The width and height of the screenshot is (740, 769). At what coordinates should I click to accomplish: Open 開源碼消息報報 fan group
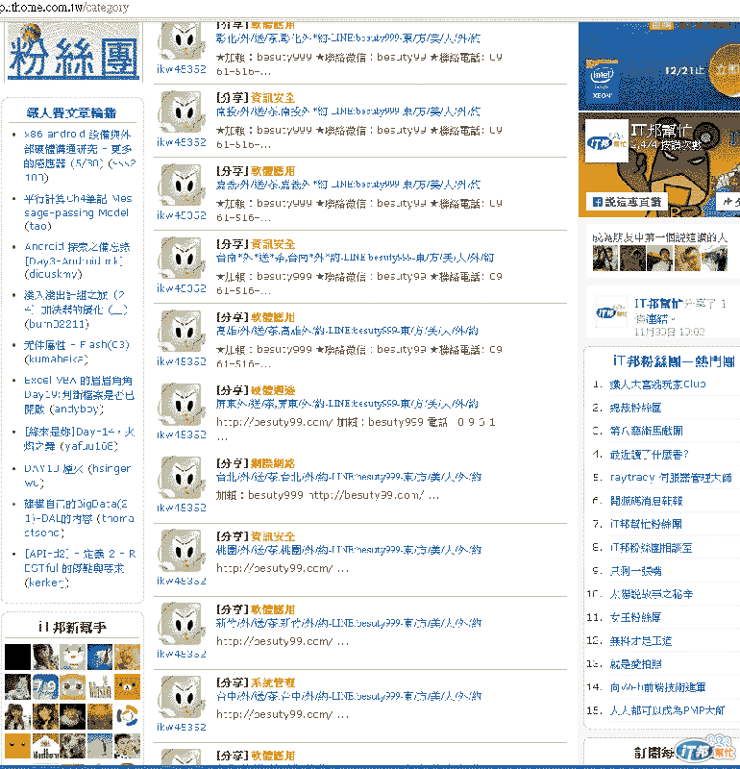(647, 501)
